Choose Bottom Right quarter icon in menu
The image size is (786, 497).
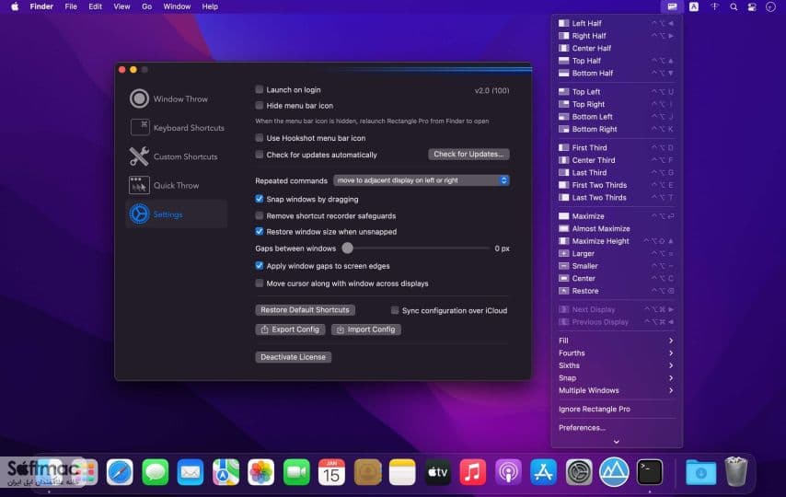pyautogui.click(x=564, y=129)
